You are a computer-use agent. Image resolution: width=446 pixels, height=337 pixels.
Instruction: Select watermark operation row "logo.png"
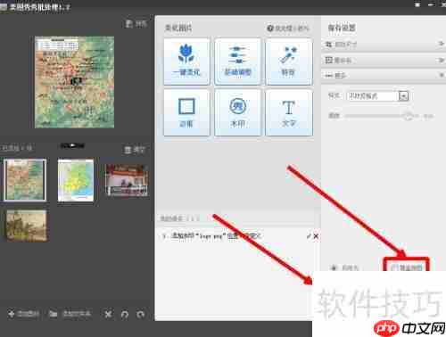[238, 236]
